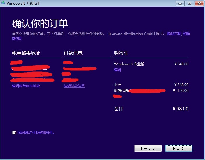Image resolution: width=205 pixels, height=160 pixels.
Task: Click the 帐单邮寄地址 section header
Action: (x=26, y=53)
